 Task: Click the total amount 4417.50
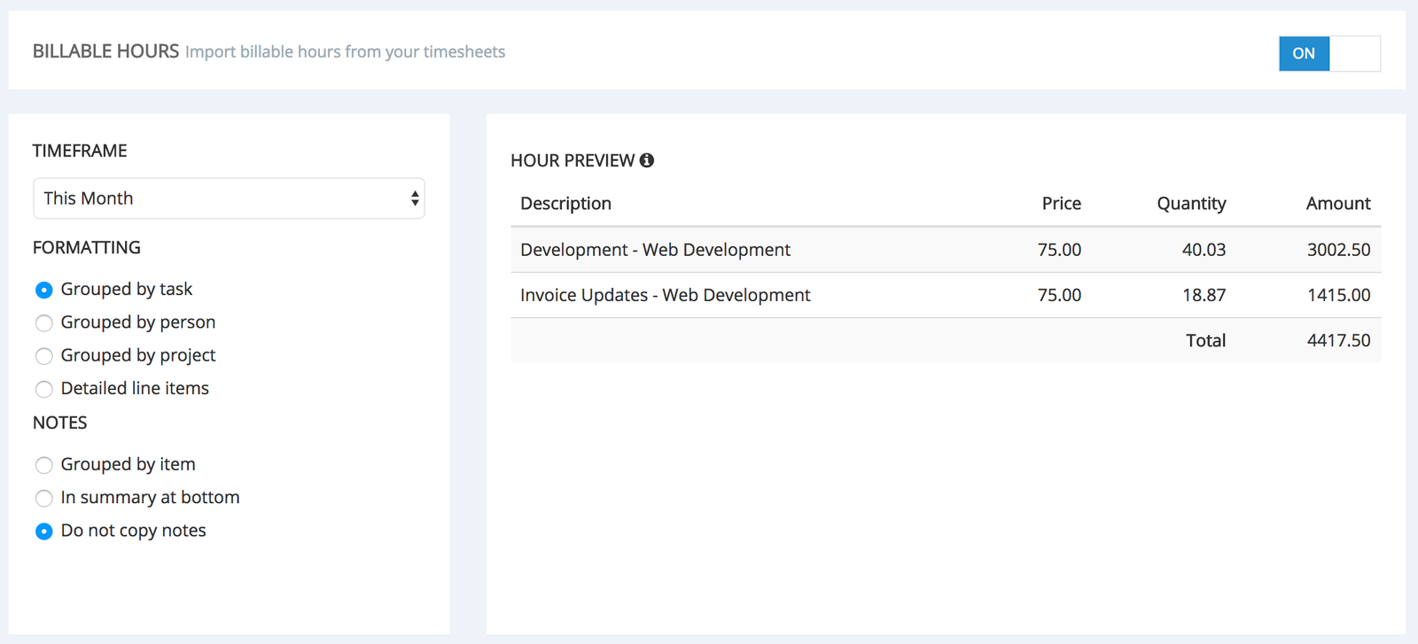pos(1338,340)
